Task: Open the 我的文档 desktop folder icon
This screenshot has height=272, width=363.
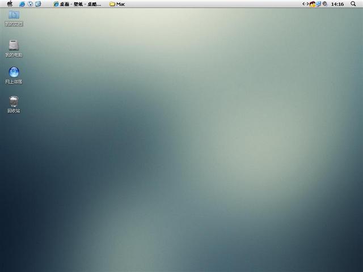Action: click(x=14, y=15)
